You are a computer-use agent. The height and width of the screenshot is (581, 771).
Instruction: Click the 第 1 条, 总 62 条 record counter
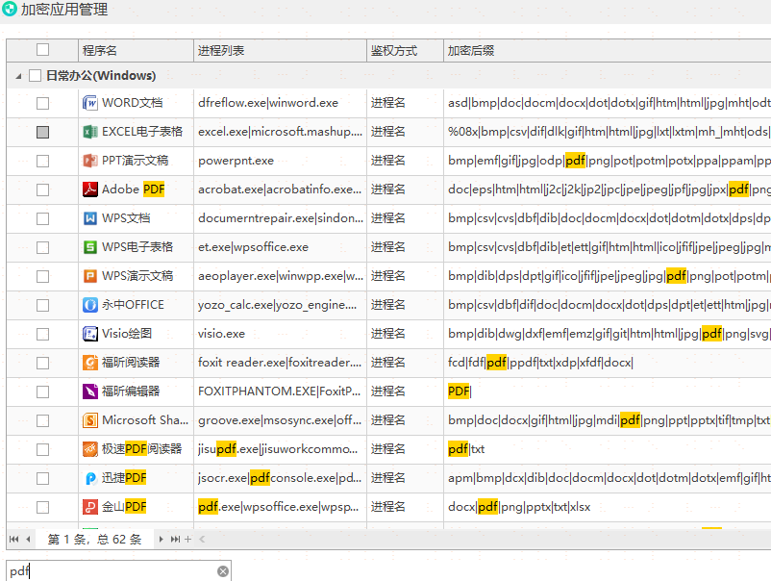(94, 540)
